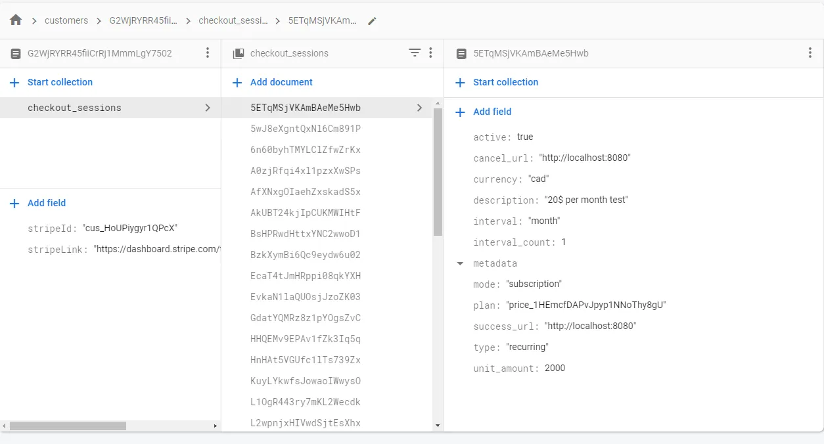Select document AfXNxgOIaehZxskadS5x
The width and height of the screenshot is (824, 444).
(x=306, y=192)
